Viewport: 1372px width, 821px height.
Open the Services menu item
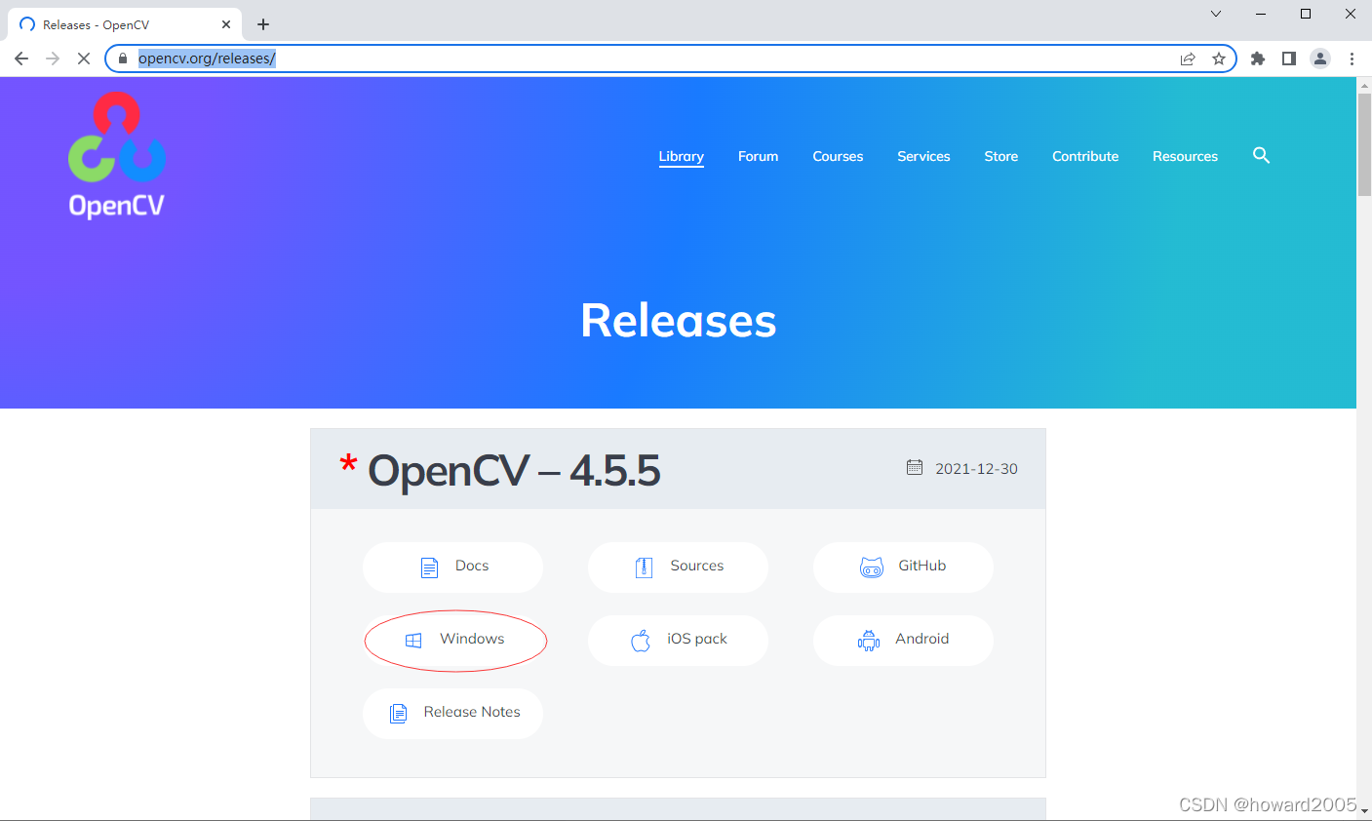923,156
